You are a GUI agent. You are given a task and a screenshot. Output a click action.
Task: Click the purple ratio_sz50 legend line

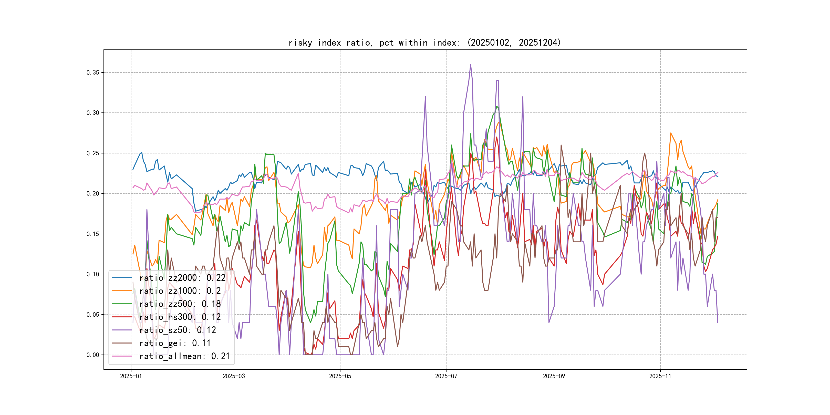(x=122, y=330)
